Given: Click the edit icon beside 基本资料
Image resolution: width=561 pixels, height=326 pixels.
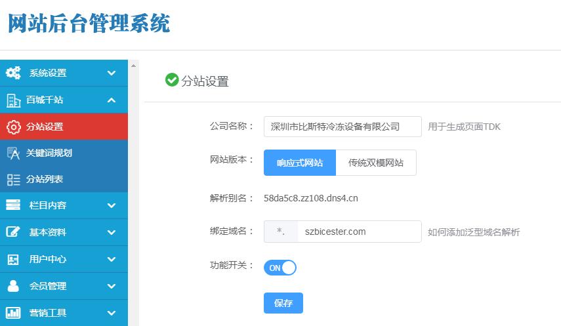Looking at the screenshot, I should (13, 232).
